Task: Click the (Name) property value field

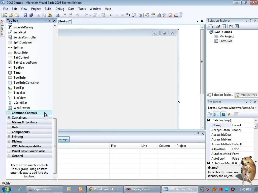Action: 243,125
